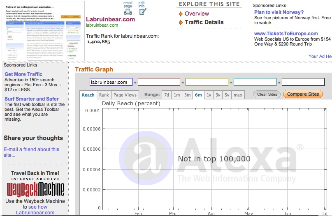The width and height of the screenshot is (332, 216).
Task: Open the Plan to visit Norway ad
Action: 279,12
